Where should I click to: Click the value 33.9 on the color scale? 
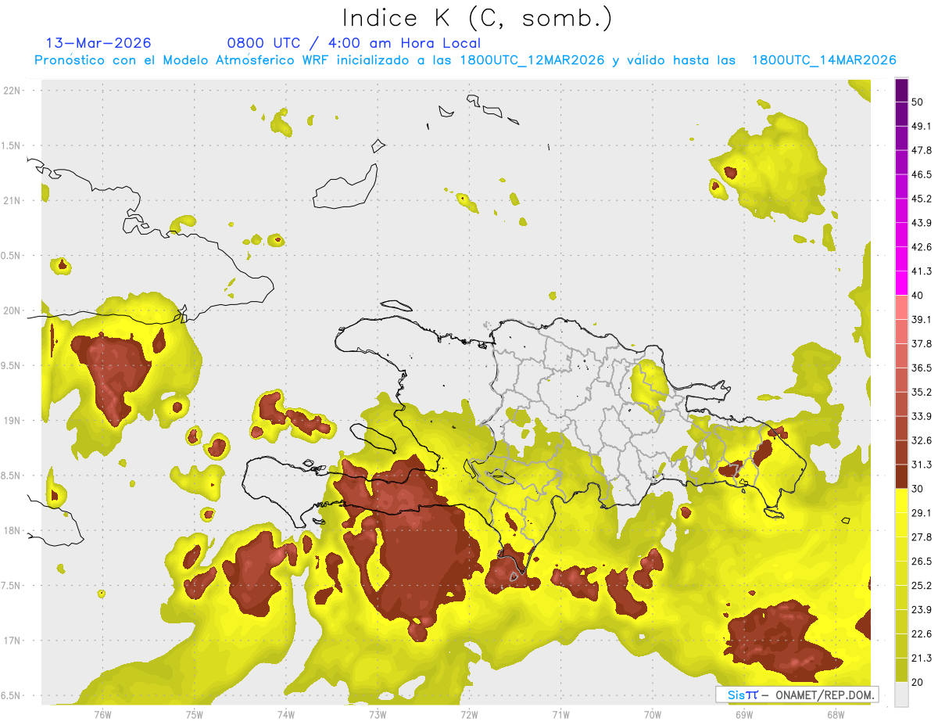click(922, 416)
